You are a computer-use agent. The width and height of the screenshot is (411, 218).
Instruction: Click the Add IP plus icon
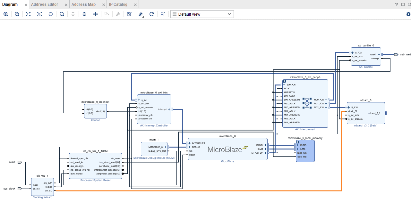[x=95, y=14]
